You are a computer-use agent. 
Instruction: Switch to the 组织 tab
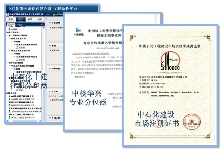[20, 19]
